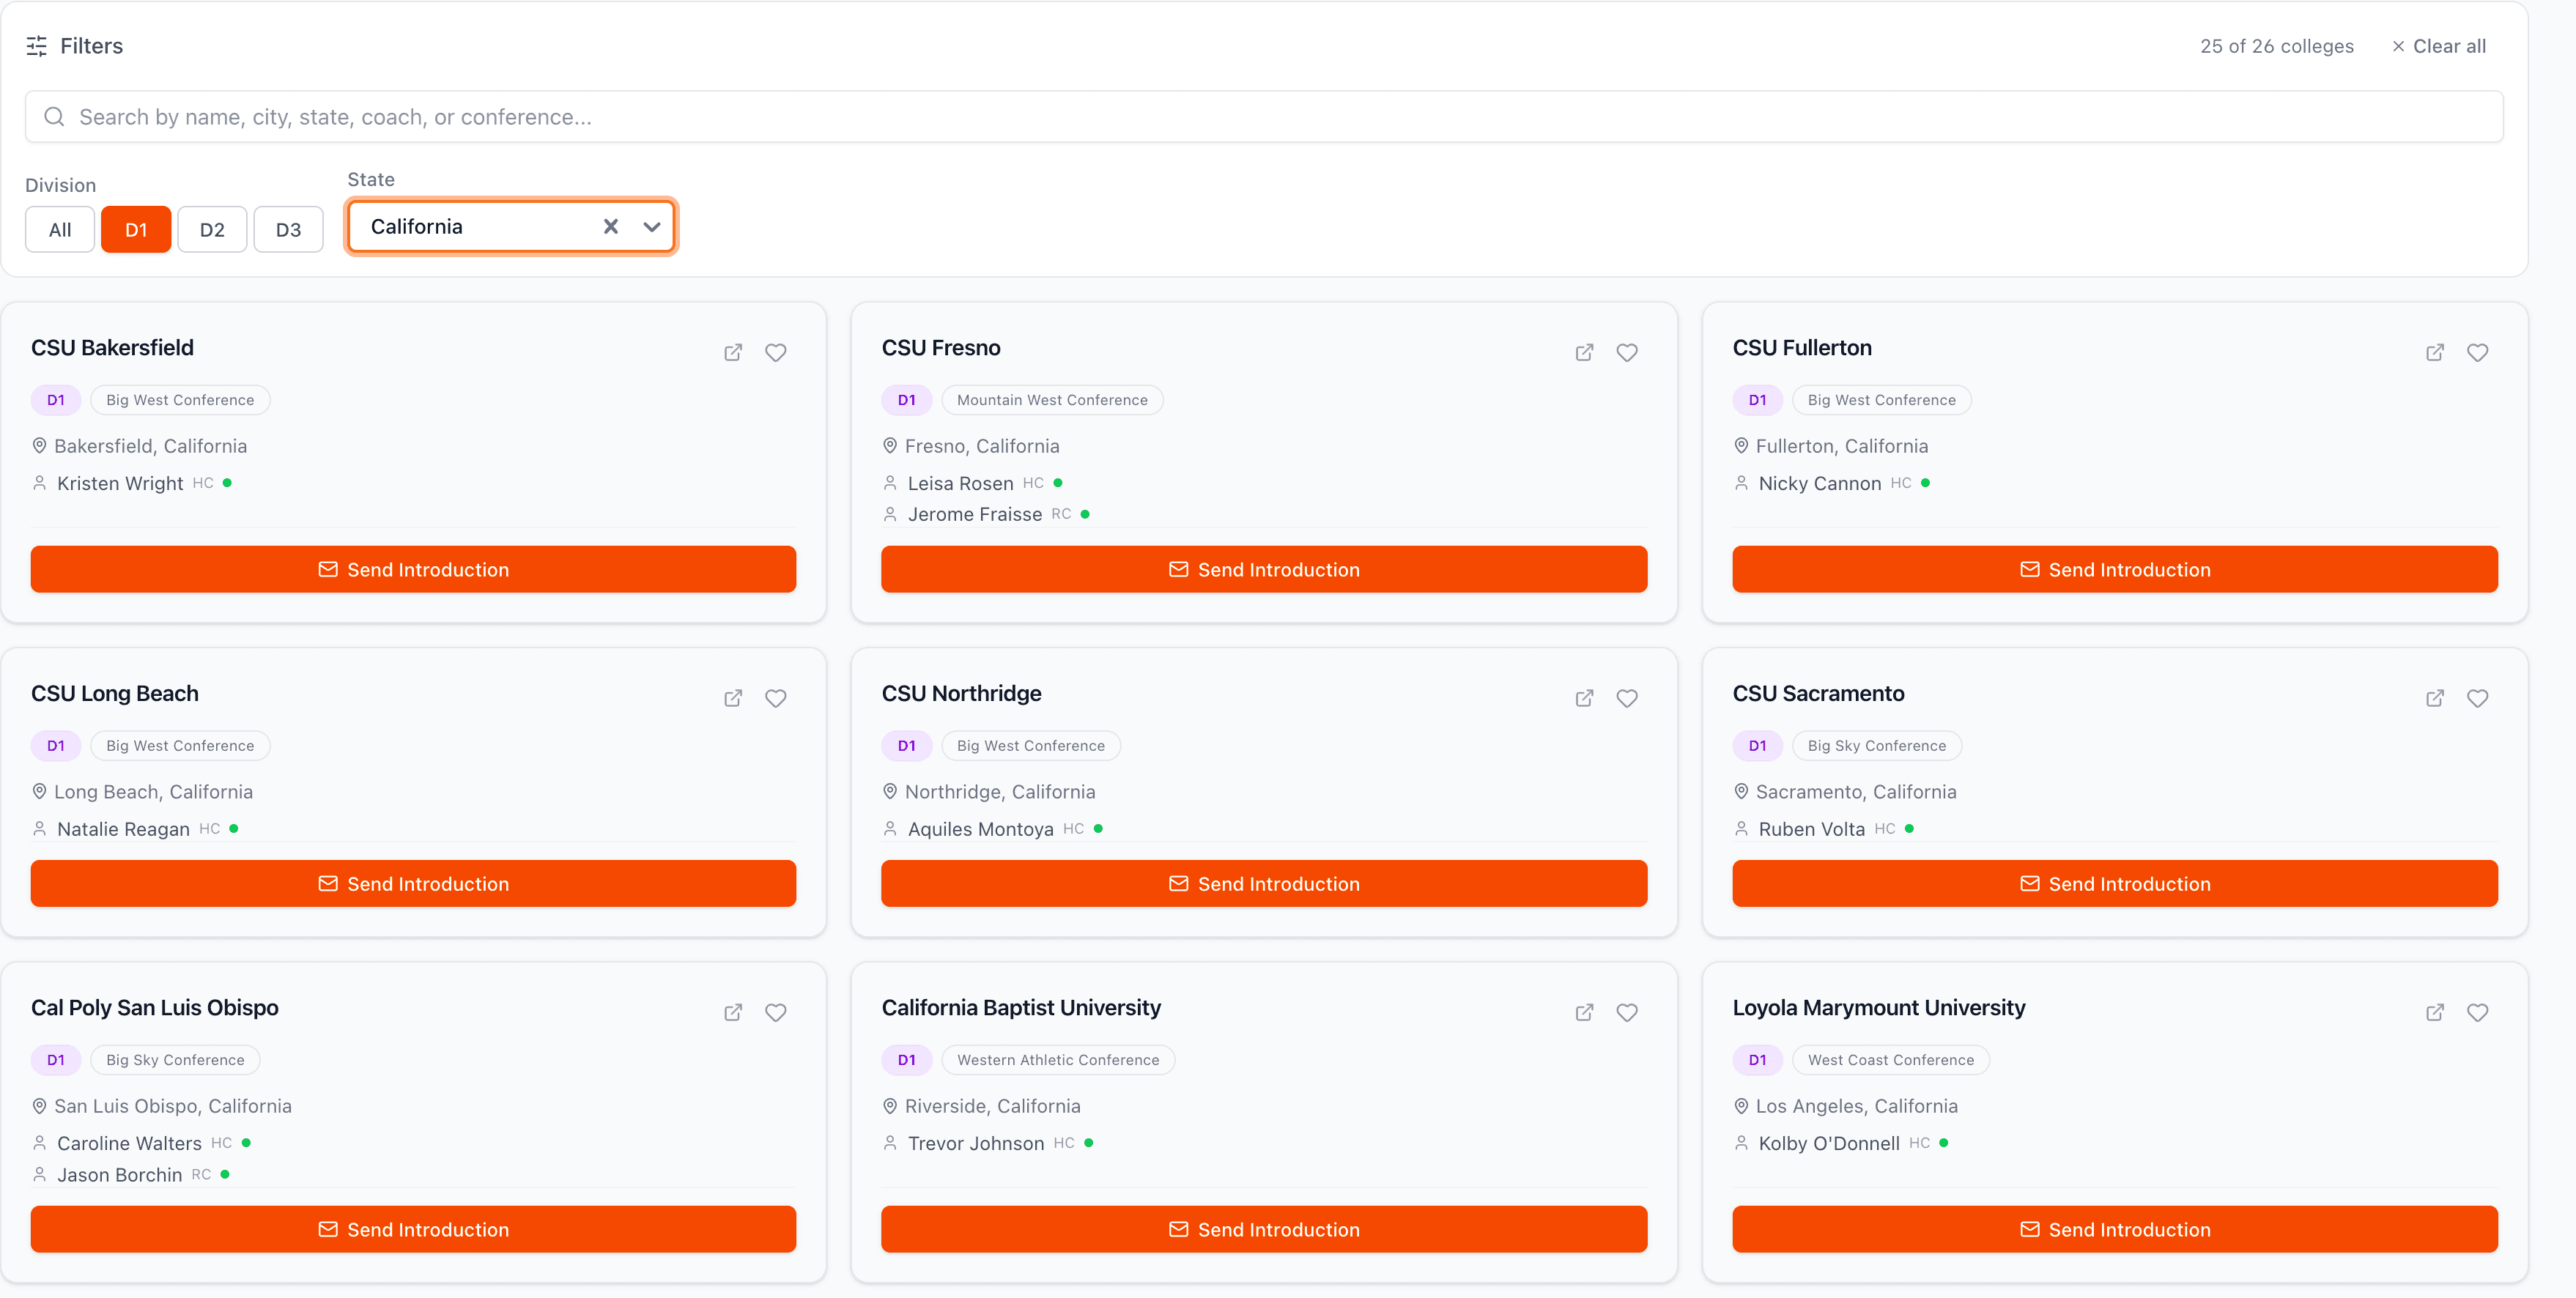Click coach Jerome Fraisse

tap(974, 514)
